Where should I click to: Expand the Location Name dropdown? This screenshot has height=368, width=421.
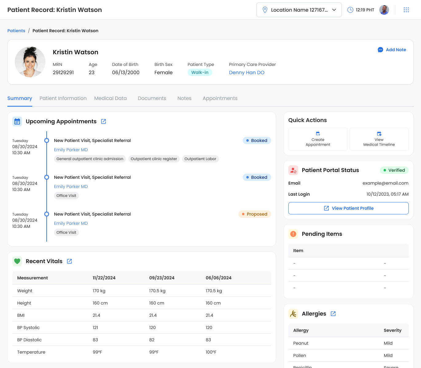[334, 10]
